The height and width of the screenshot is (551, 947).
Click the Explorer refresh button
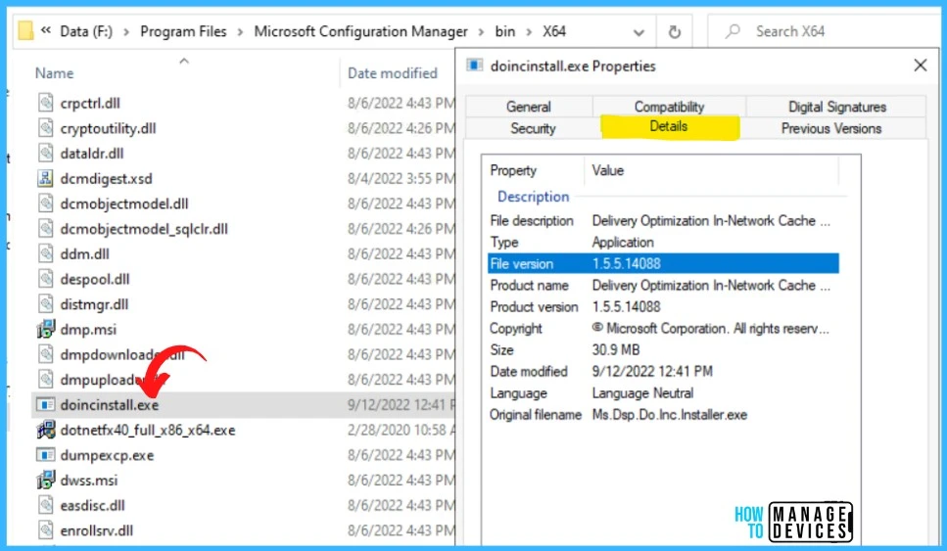(x=675, y=31)
